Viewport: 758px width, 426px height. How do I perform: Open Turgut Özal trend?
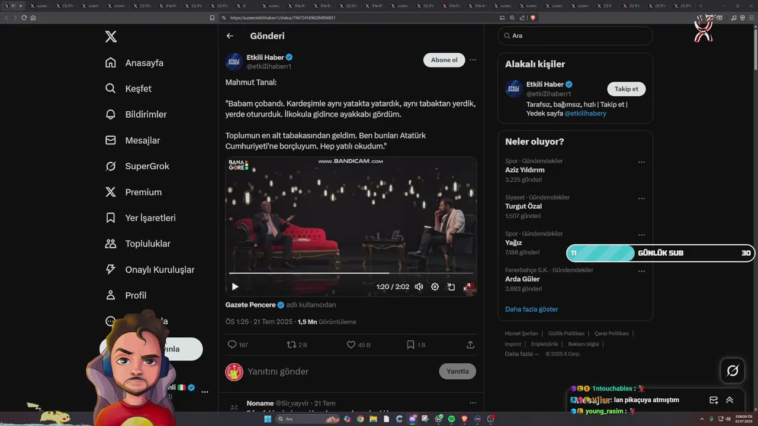tap(523, 206)
